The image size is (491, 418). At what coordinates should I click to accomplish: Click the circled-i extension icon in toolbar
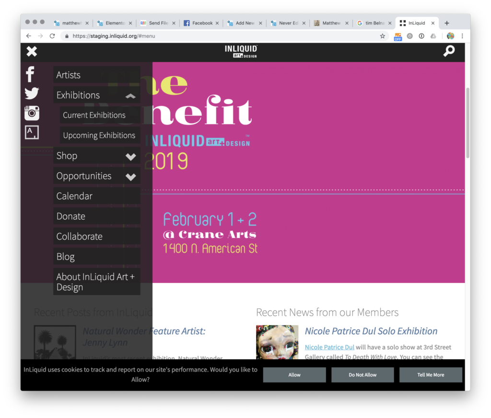(421, 36)
